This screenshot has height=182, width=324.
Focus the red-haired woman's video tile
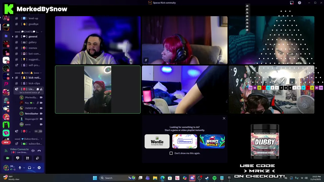click(185, 40)
